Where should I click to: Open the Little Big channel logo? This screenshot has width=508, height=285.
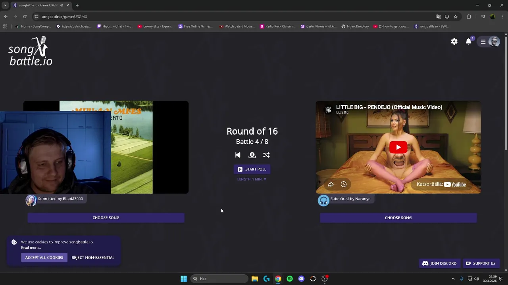pyautogui.click(x=328, y=109)
